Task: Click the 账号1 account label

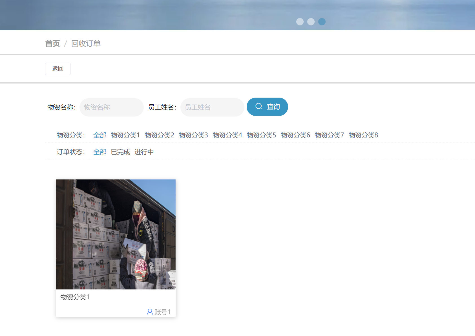Action: point(162,312)
